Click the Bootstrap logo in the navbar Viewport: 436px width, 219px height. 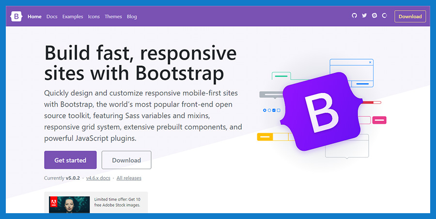[16, 16]
